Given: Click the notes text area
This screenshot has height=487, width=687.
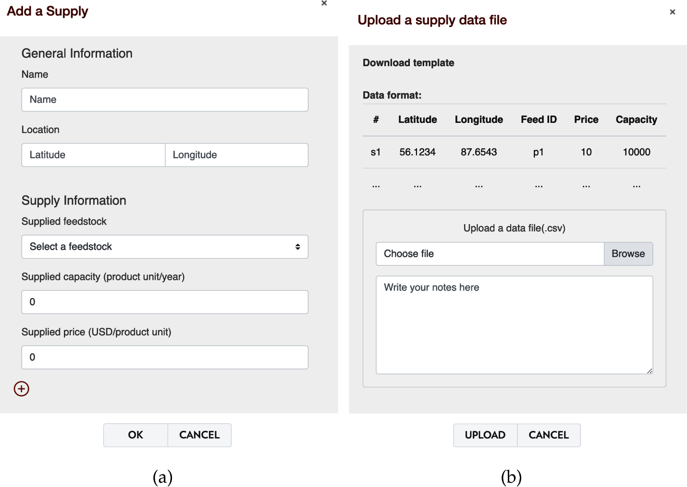Looking at the screenshot, I should [514, 325].
